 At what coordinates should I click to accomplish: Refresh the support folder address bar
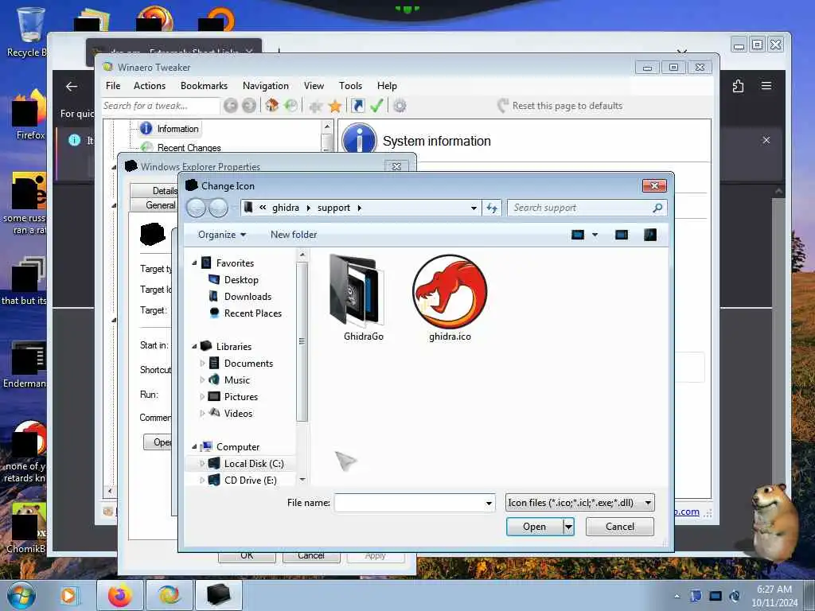tap(492, 208)
